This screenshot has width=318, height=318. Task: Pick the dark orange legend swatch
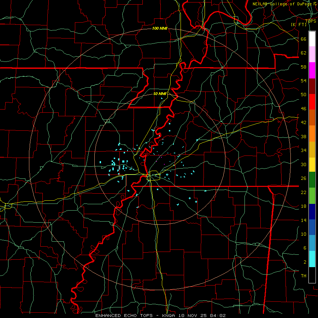[312, 117]
